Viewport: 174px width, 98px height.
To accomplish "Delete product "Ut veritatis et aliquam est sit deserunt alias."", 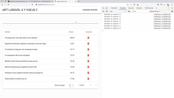I will tap(88, 50).
